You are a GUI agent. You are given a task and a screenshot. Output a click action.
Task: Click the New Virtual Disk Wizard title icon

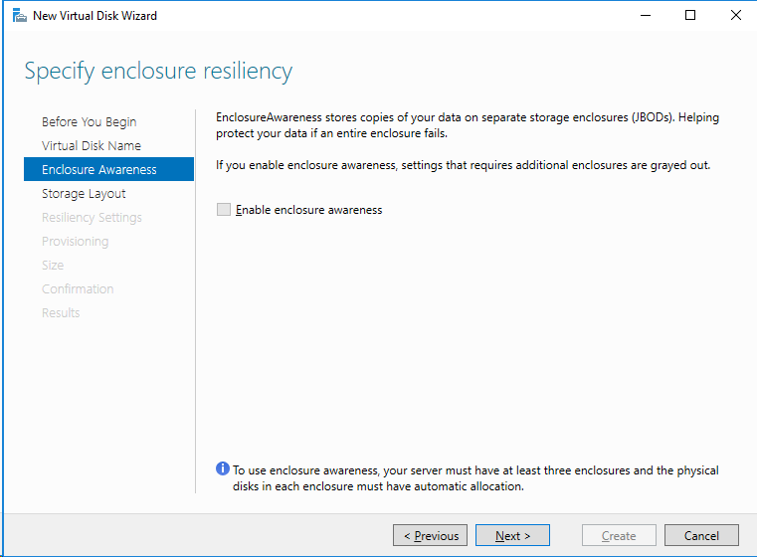click(x=19, y=16)
